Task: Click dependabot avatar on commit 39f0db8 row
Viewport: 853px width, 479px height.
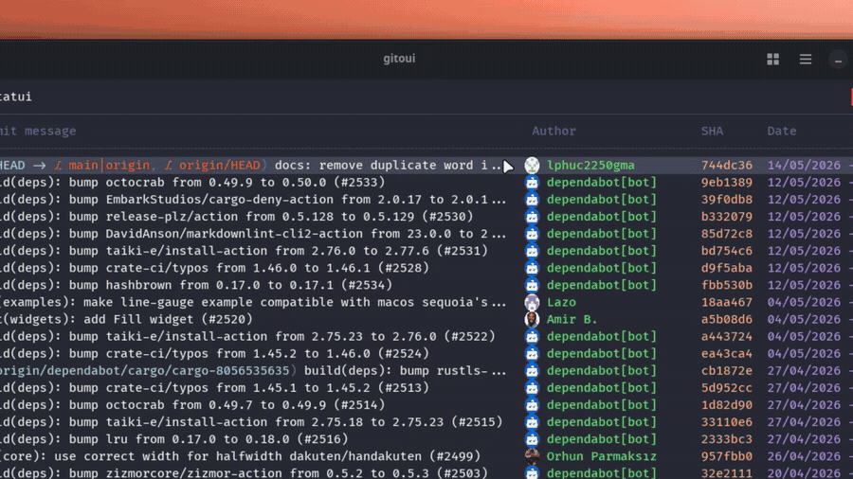Action: (x=532, y=200)
